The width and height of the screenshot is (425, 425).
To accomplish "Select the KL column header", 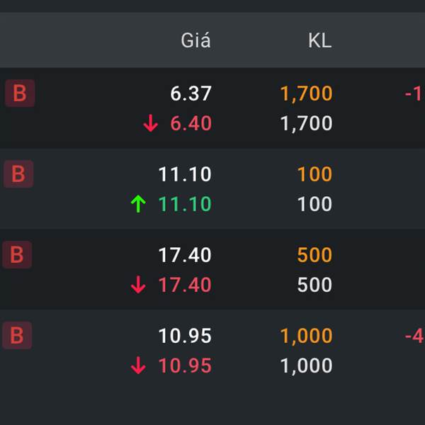I will pyautogui.click(x=320, y=41).
